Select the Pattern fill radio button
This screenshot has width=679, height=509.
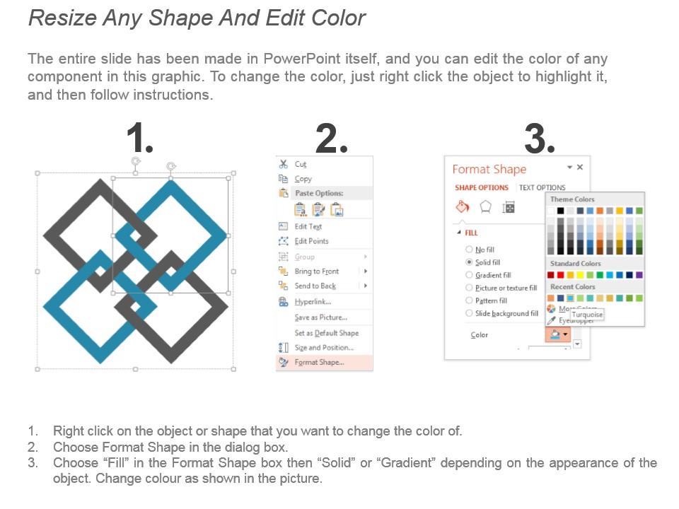469,300
